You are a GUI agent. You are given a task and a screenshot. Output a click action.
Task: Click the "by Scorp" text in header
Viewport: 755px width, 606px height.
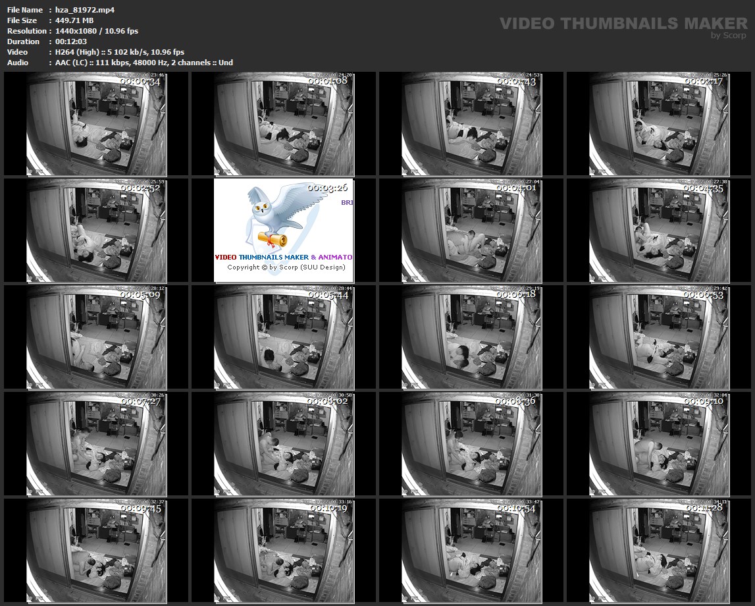[728, 36]
